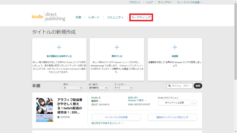
Task: Click the 無料マンガ title link
Action: [117, 56]
